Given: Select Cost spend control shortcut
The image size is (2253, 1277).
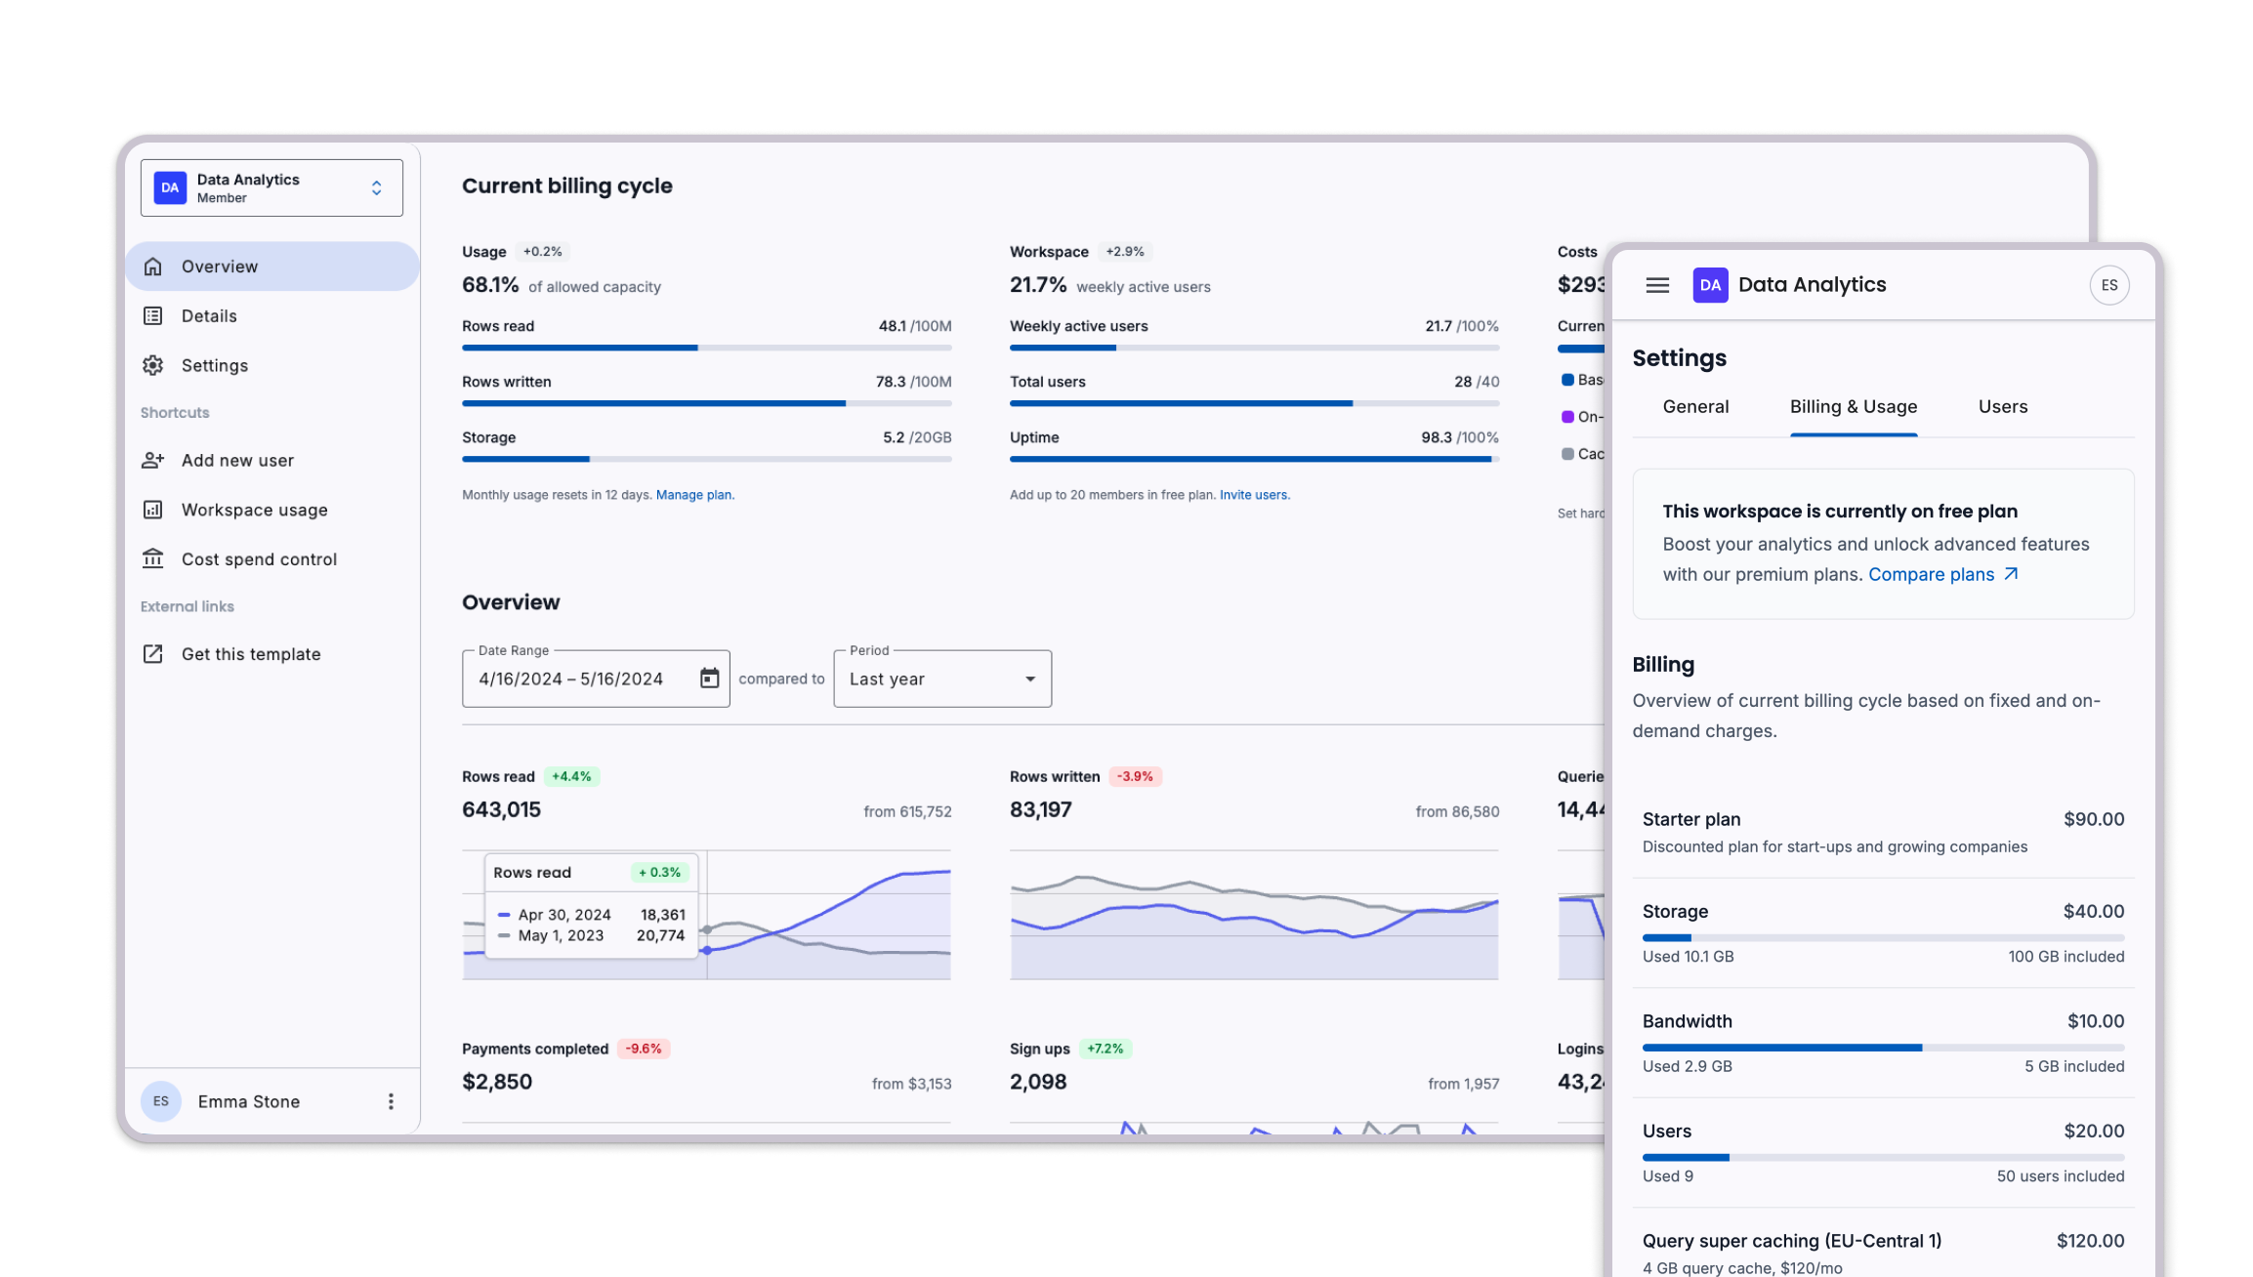Looking at the screenshot, I should 258,558.
